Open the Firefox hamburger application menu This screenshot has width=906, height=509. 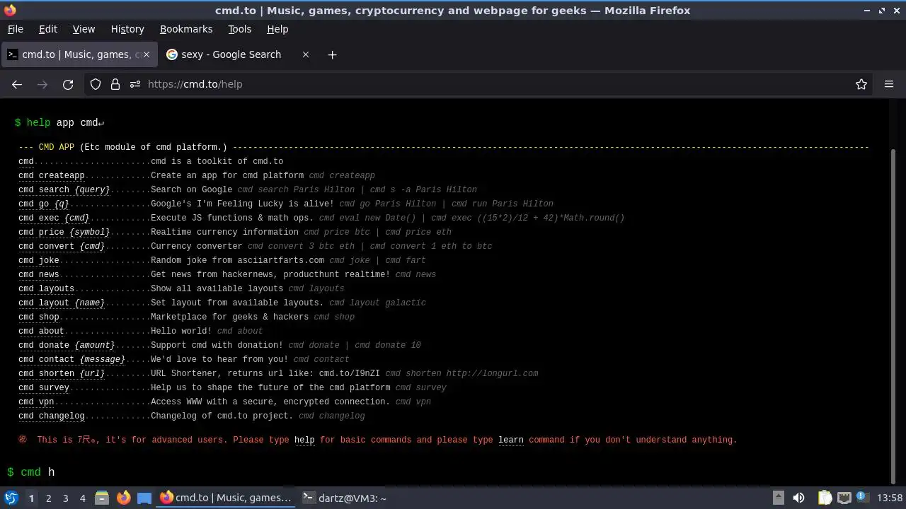pos(889,84)
